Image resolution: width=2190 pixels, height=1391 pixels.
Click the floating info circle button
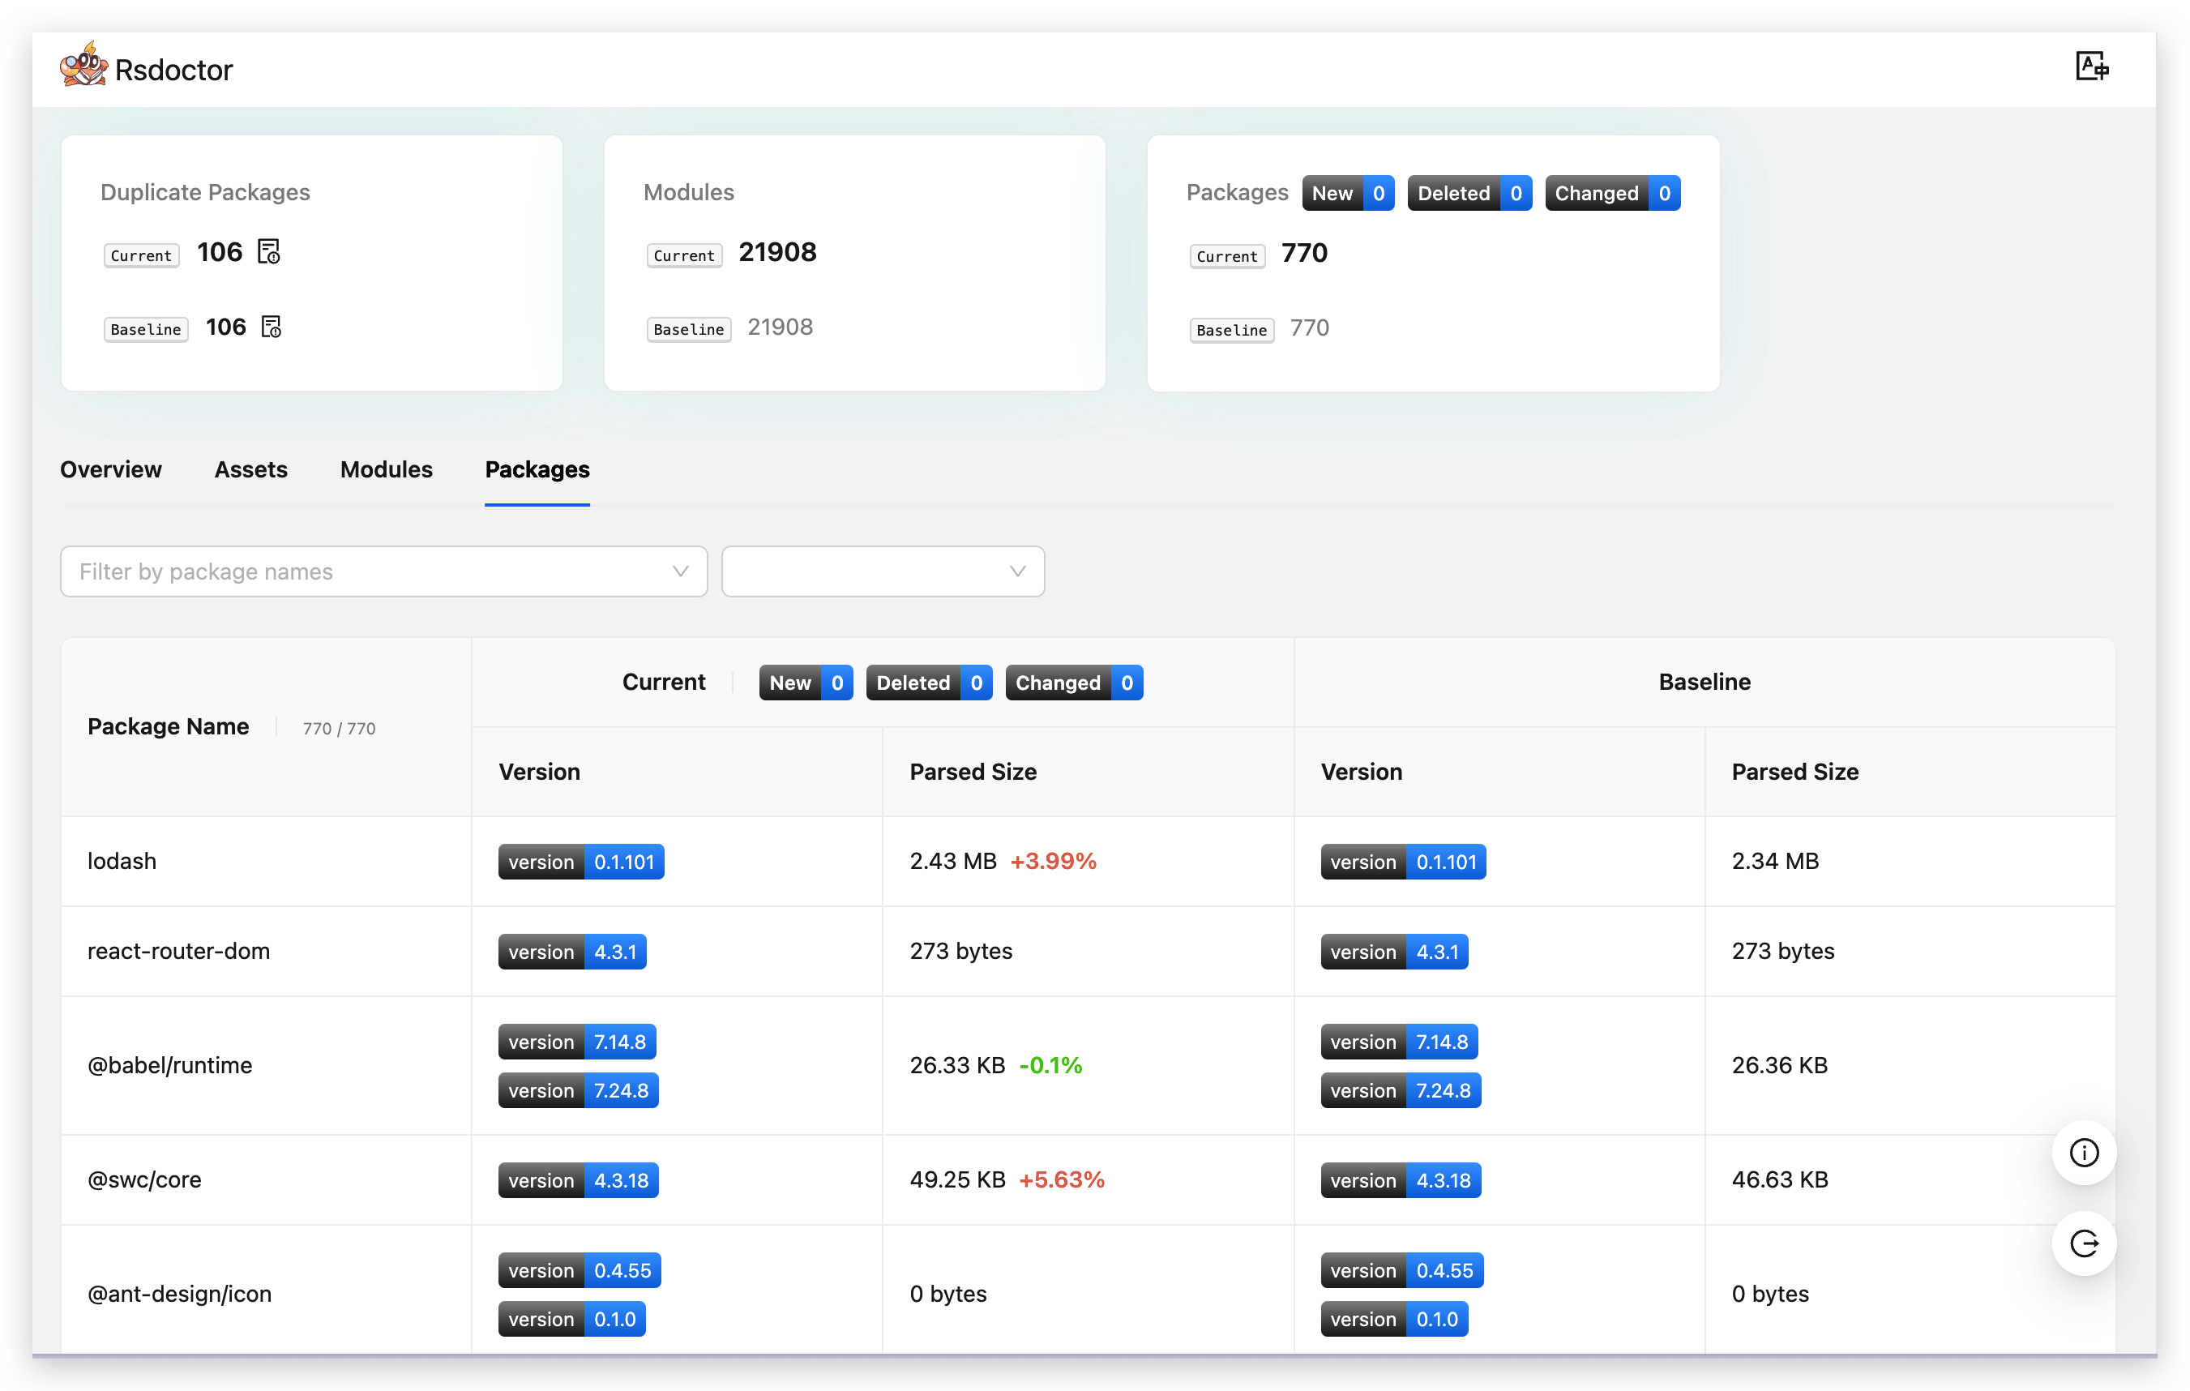click(2083, 1153)
